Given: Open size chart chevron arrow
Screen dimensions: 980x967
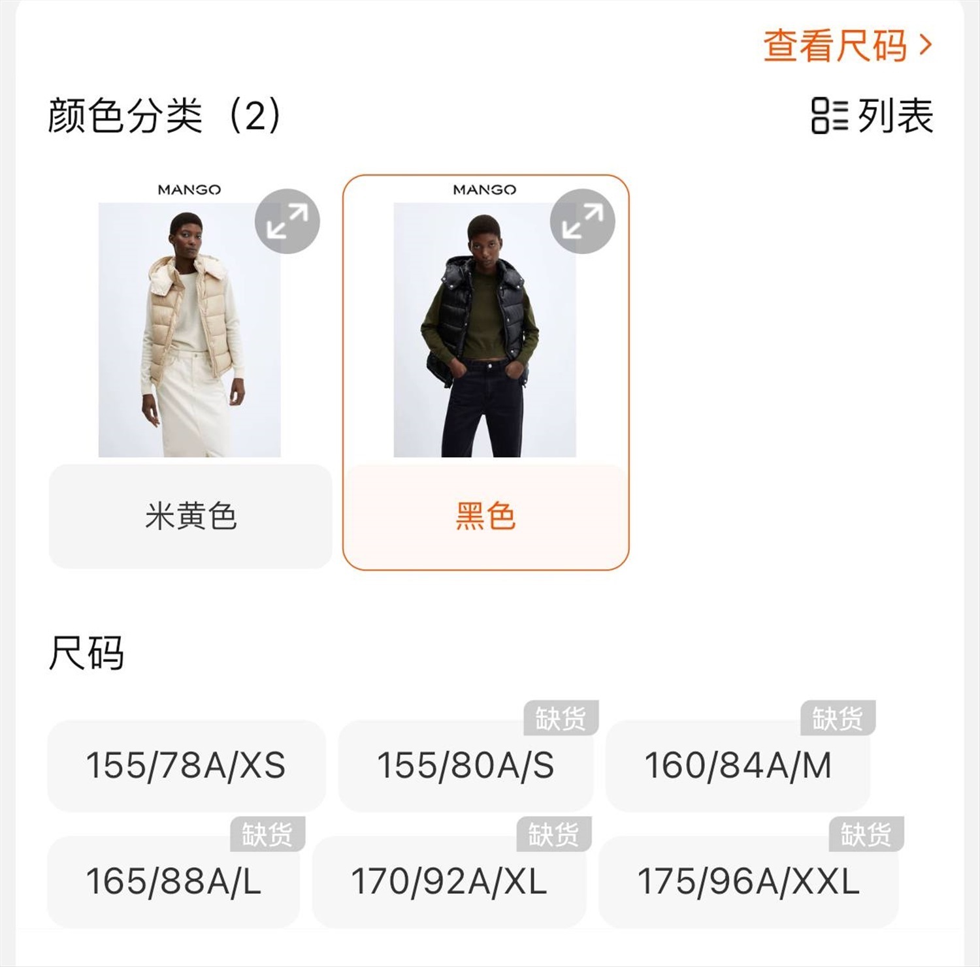Looking at the screenshot, I should (925, 45).
